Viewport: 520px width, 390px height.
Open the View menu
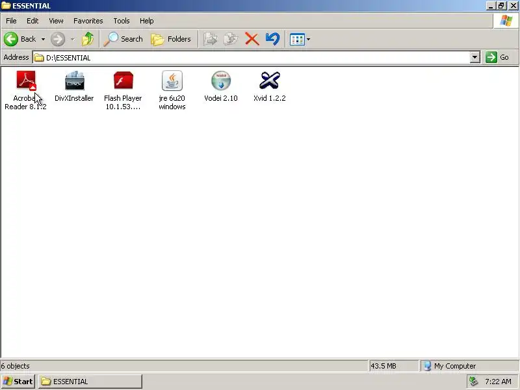click(x=56, y=21)
